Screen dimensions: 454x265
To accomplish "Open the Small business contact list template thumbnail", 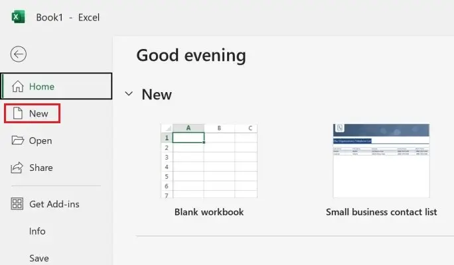I will pos(382,161).
